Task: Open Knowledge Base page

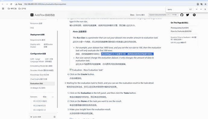Action: click(x=39, y=75)
